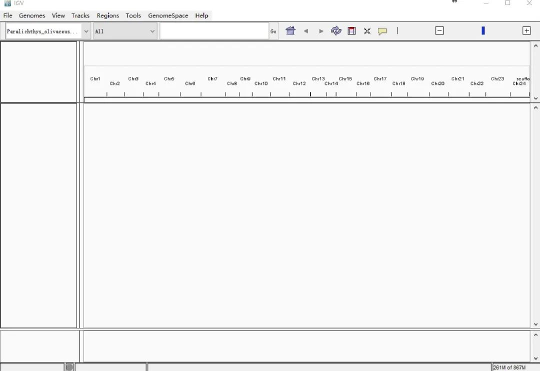Image resolution: width=540 pixels, height=371 pixels.
Task: Click the blue zoom slider handle
Action: click(x=483, y=30)
